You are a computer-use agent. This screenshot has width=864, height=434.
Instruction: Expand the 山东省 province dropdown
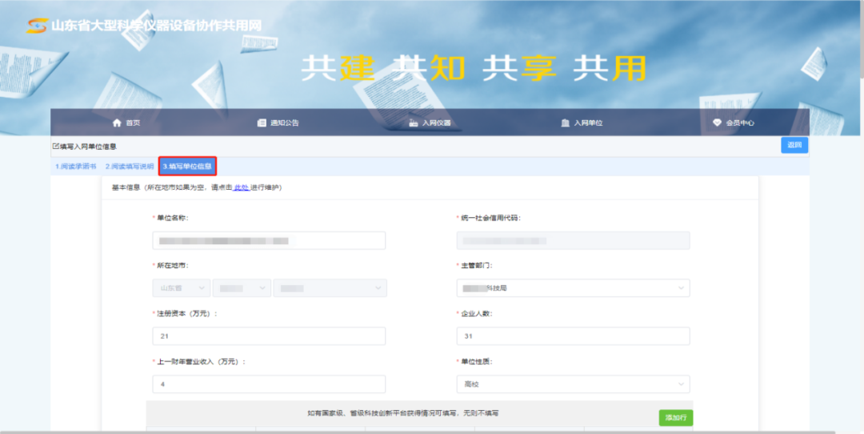[181, 288]
